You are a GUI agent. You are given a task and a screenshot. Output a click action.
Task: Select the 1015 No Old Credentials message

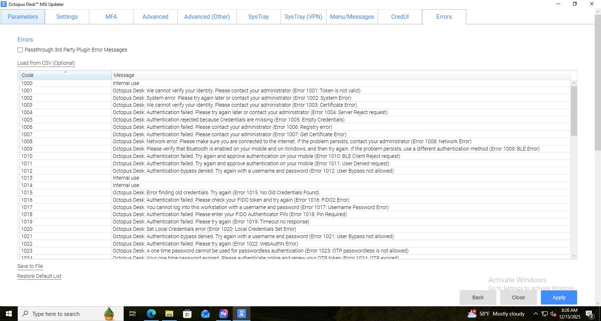pos(216,193)
